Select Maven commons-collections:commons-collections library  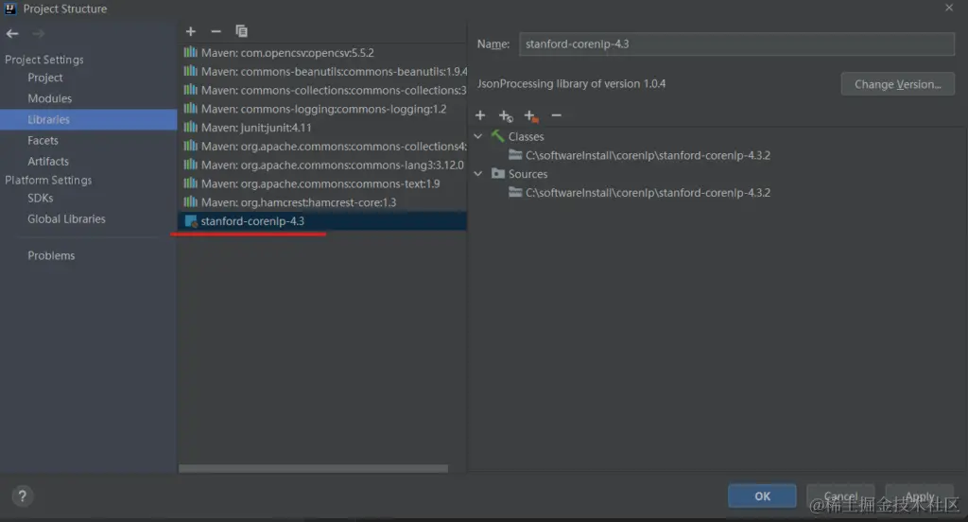pos(322,90)
